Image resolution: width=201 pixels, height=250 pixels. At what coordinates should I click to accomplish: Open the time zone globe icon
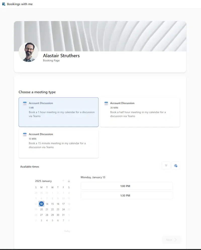(176, 165)
